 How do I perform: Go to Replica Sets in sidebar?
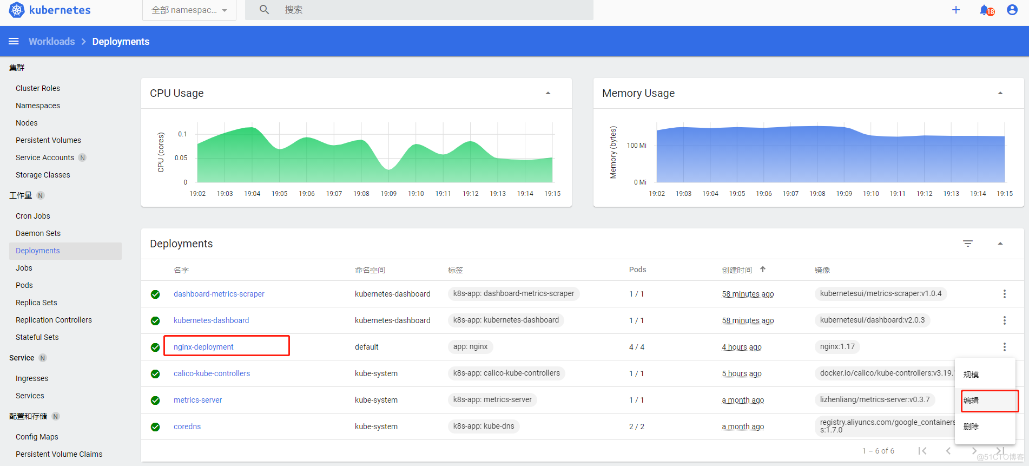click(x=36, y=303)
